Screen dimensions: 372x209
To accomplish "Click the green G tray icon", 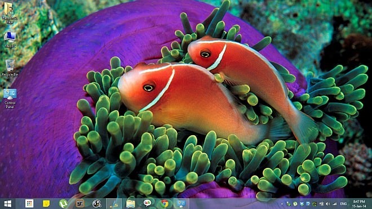I will pyautogui.click(x=315, y=204).
